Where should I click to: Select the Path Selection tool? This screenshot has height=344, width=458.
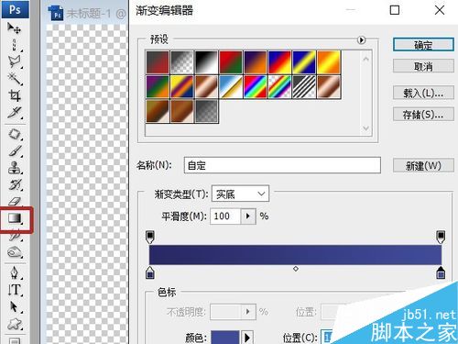pos(14,306)
